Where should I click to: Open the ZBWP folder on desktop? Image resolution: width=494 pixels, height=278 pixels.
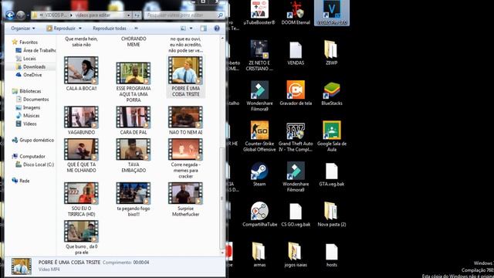331,53
